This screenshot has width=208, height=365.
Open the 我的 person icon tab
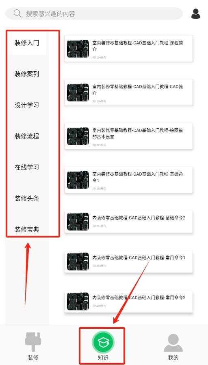point(173,343)
